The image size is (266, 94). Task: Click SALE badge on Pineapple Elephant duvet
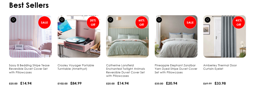pos(190,22)
